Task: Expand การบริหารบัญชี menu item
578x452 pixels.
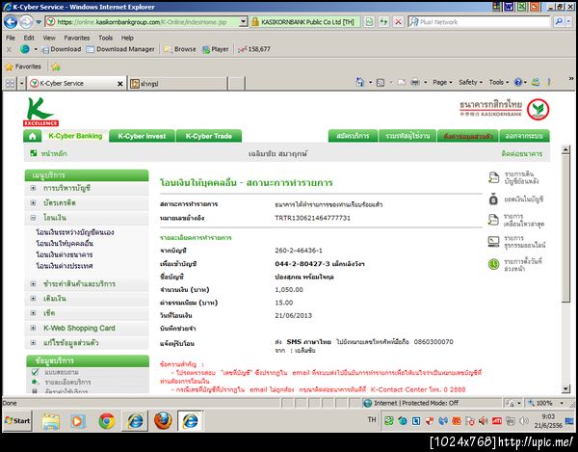Action: 33,188
